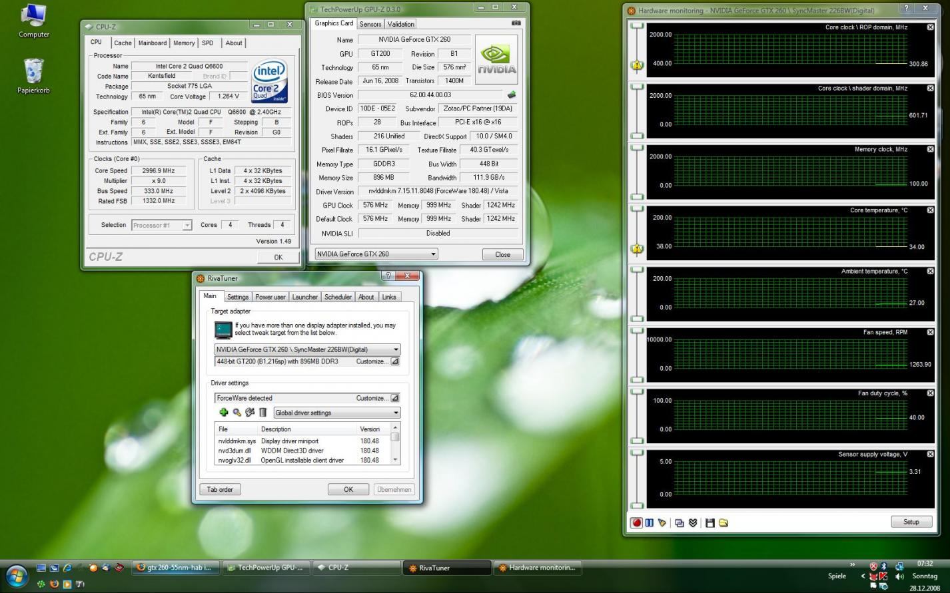Click the Show Desktop quick launch icon
950x593 pixels.
click(x=41, y=568)
